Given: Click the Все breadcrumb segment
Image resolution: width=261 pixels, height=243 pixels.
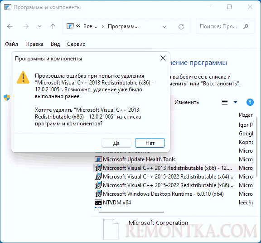Looking at the screenshot, I should (90, 26).
